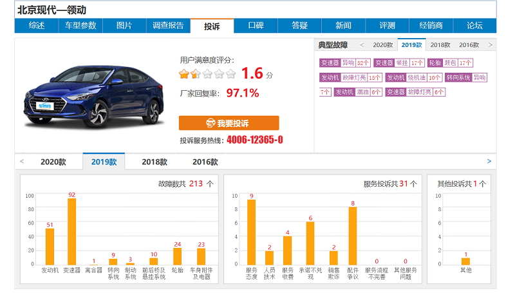Click the 其他服务问题 axis label
The image size is (515, 293).
[406, 273]
